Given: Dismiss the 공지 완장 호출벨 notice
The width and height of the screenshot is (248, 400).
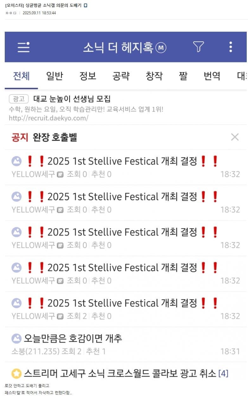Looking at the screenshot, I should [235, 137].
